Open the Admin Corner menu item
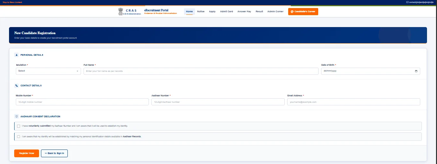Screen dimensions: 437x164 point(276,12)
